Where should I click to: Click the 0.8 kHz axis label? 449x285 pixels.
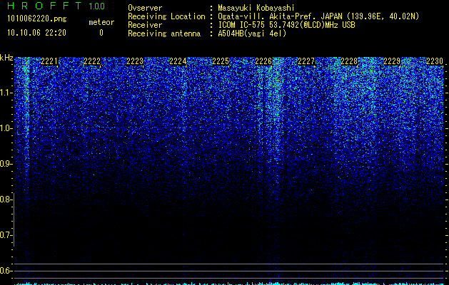6,199
